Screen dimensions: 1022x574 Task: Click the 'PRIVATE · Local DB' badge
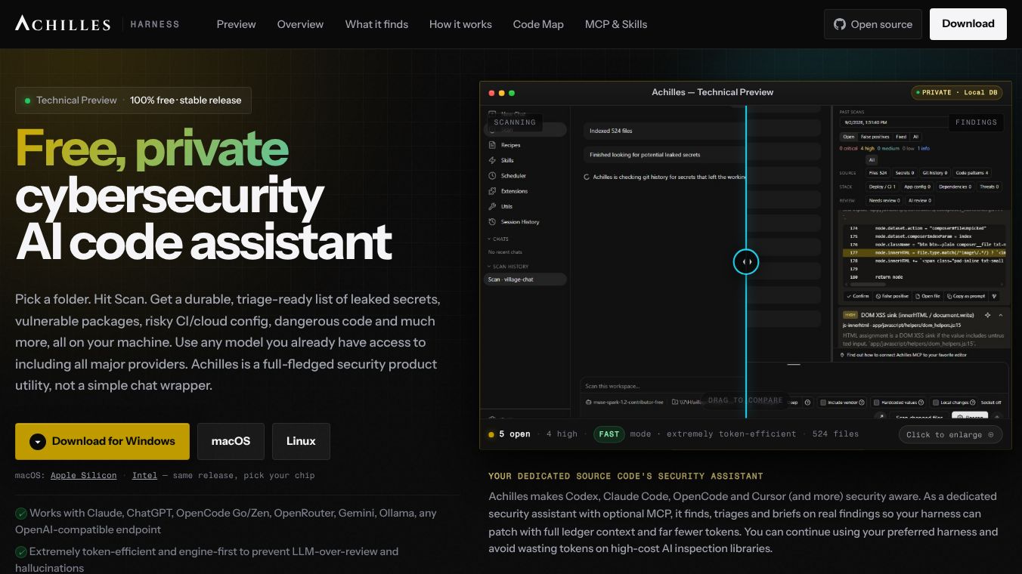tap(958, 93)
